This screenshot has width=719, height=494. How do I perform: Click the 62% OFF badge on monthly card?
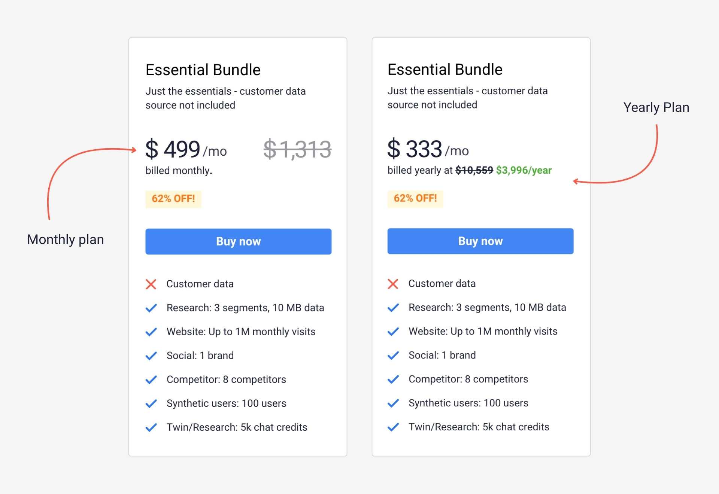[173, 199]
